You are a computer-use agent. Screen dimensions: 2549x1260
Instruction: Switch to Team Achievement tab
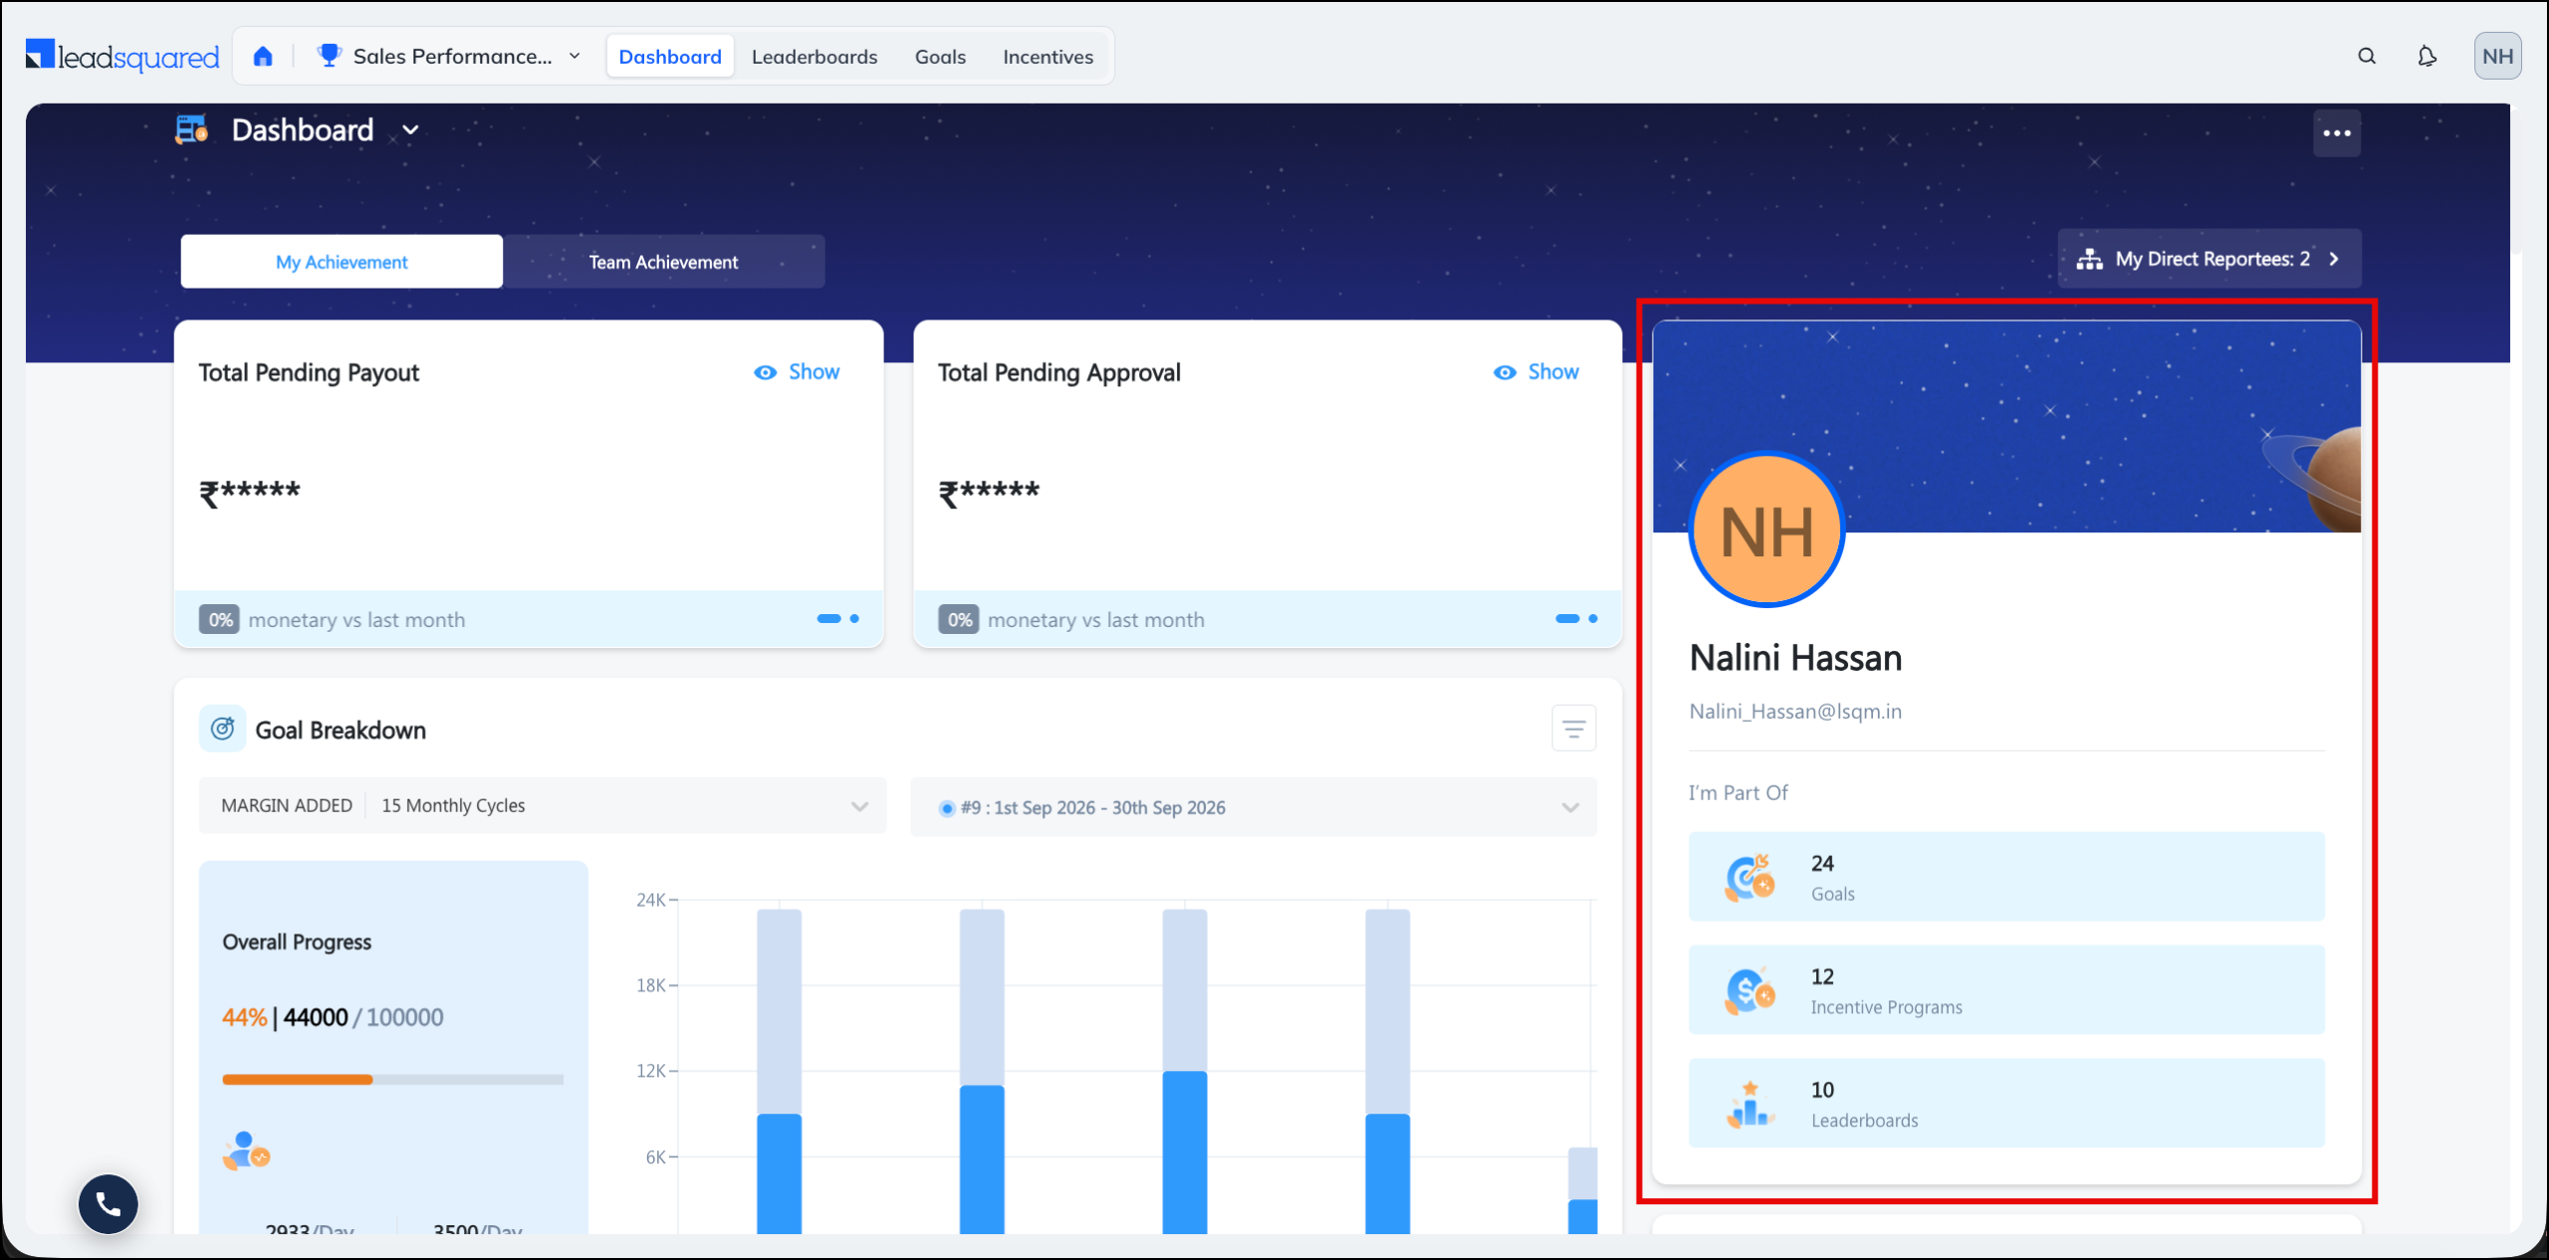663,262
